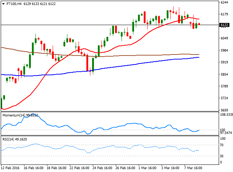Click the 6179 price axis label
The height and width of the screenshot is (172, 233).
pos(224,14)
